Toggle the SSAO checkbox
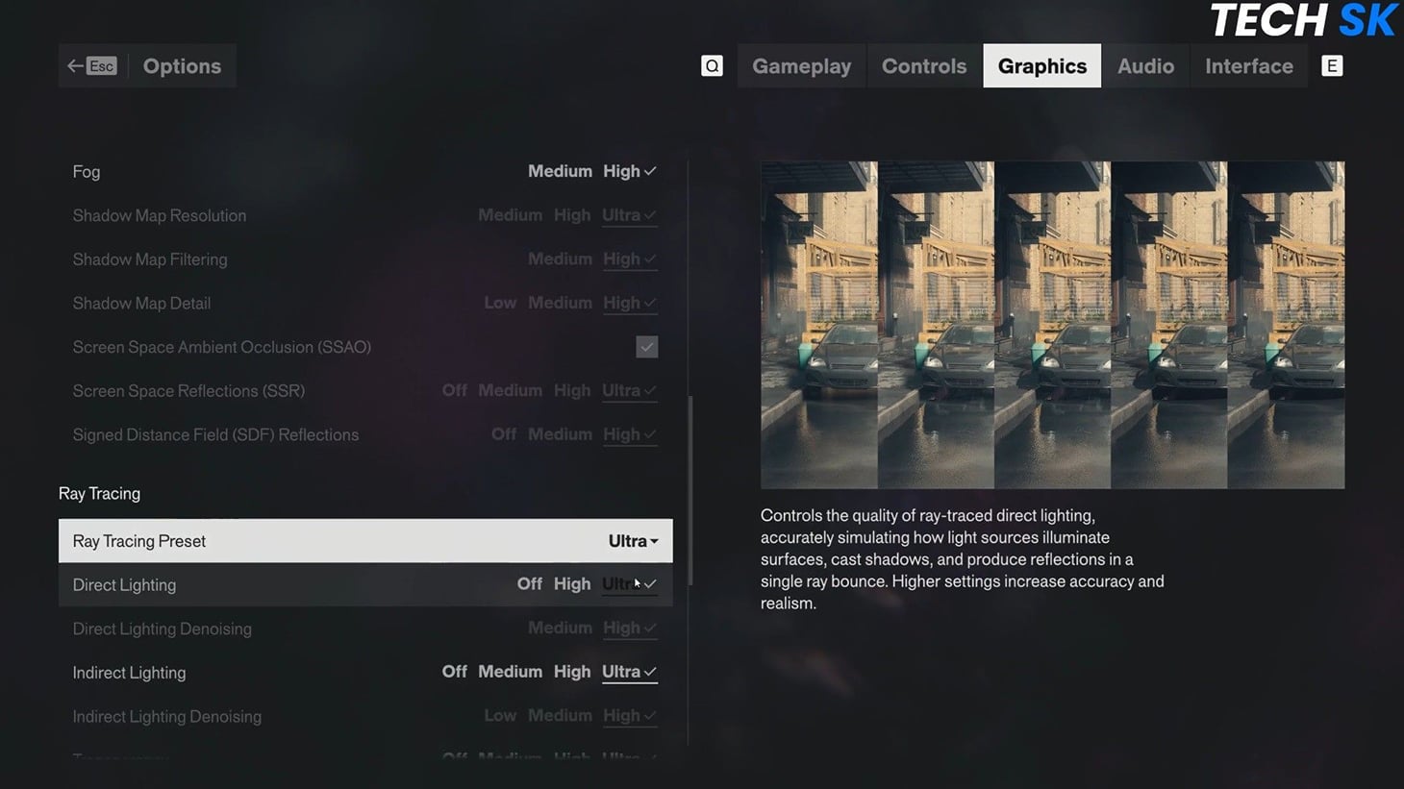1404x789 pixels. point(647,347)
